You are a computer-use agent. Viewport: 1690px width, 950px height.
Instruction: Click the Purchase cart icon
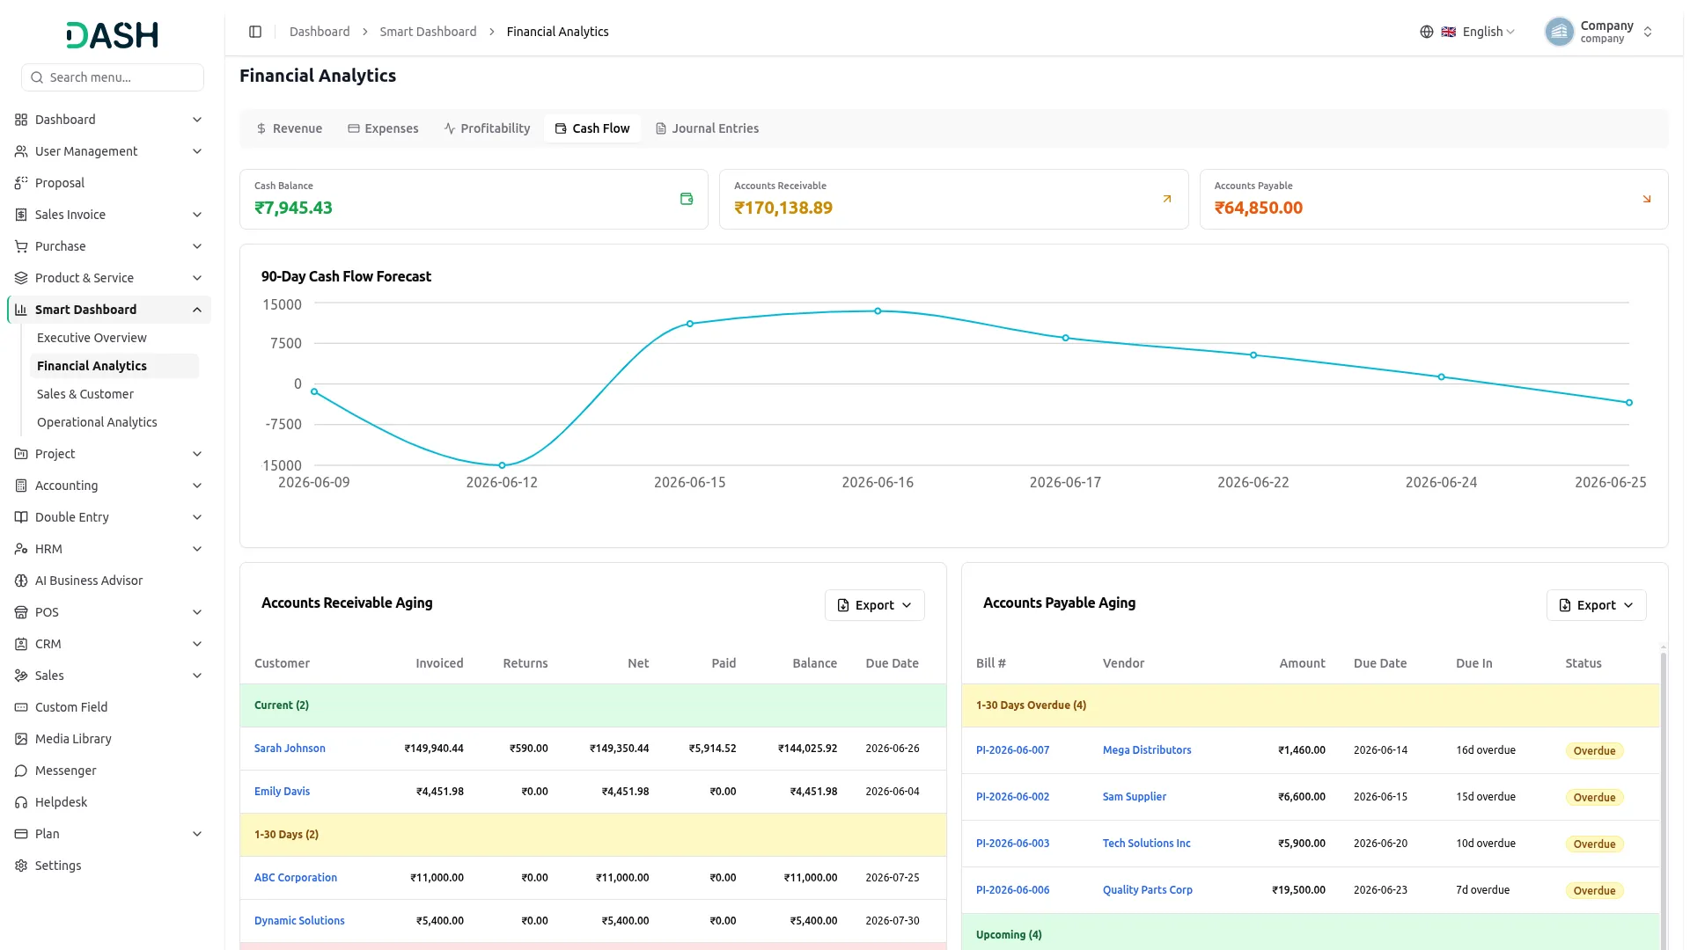tap(21, 246)
